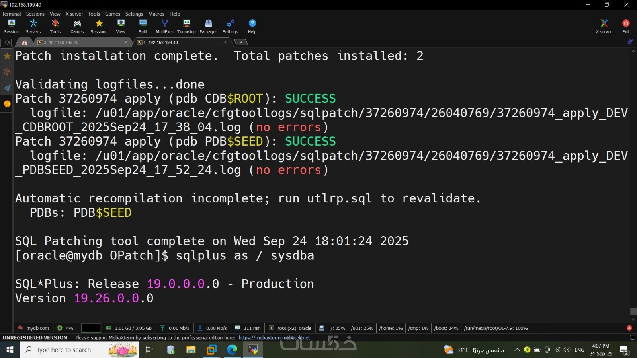Click the /boot: 24% disk usage entry

coord(446,328)
